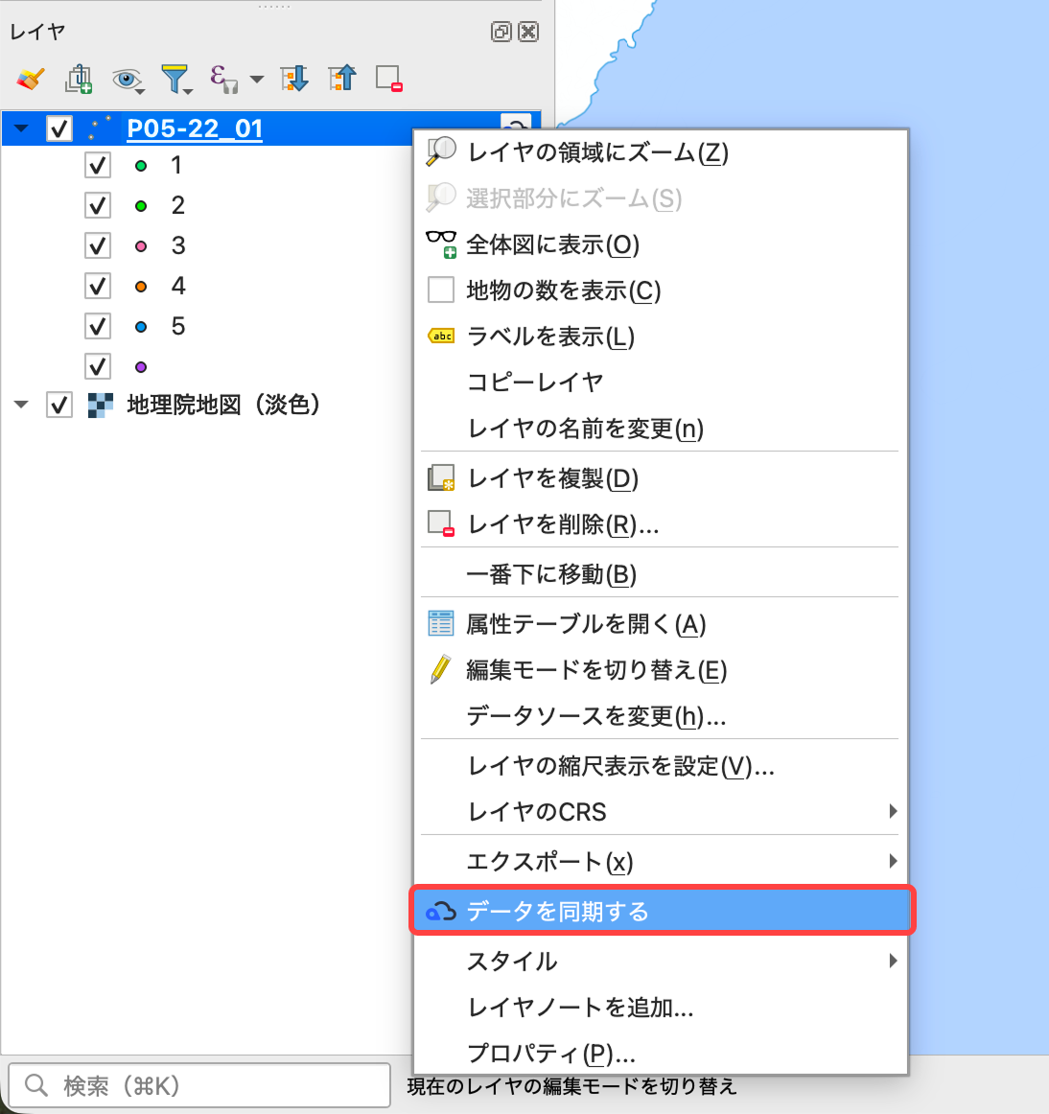Toggle 地物の数を表示 checkbox in menu
The height and width of the screenshot is (1114, 1049).
pos(441,290)
